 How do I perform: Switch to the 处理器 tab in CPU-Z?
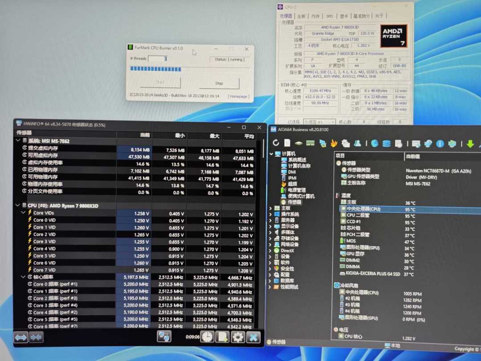click(x=286, y=16)
